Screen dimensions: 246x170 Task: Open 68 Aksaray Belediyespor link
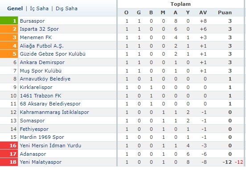coord(50,104)
